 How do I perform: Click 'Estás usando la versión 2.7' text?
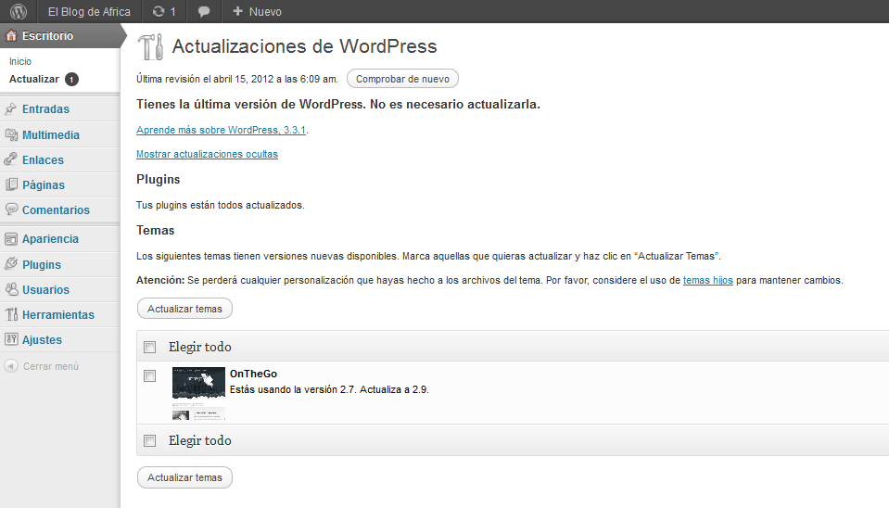292,389
